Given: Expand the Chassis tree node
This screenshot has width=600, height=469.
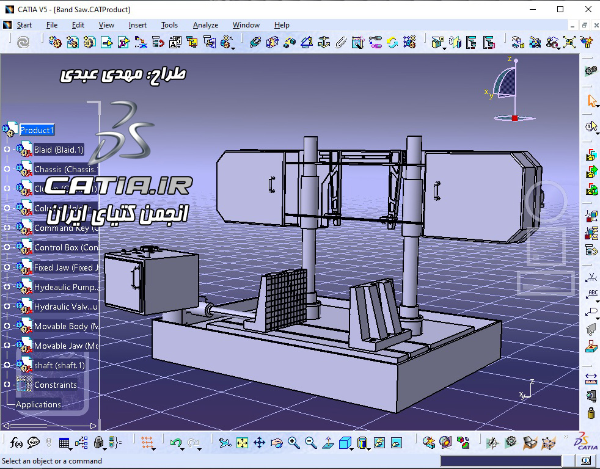Looking at the screenshot, I should point(7,169).
